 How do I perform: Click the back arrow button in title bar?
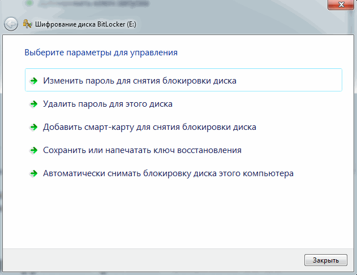pos(10,24)
